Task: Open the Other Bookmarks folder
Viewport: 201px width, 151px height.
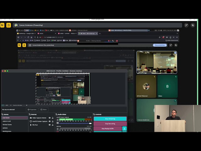Action: pyautogui.click(x=172, y=41)
